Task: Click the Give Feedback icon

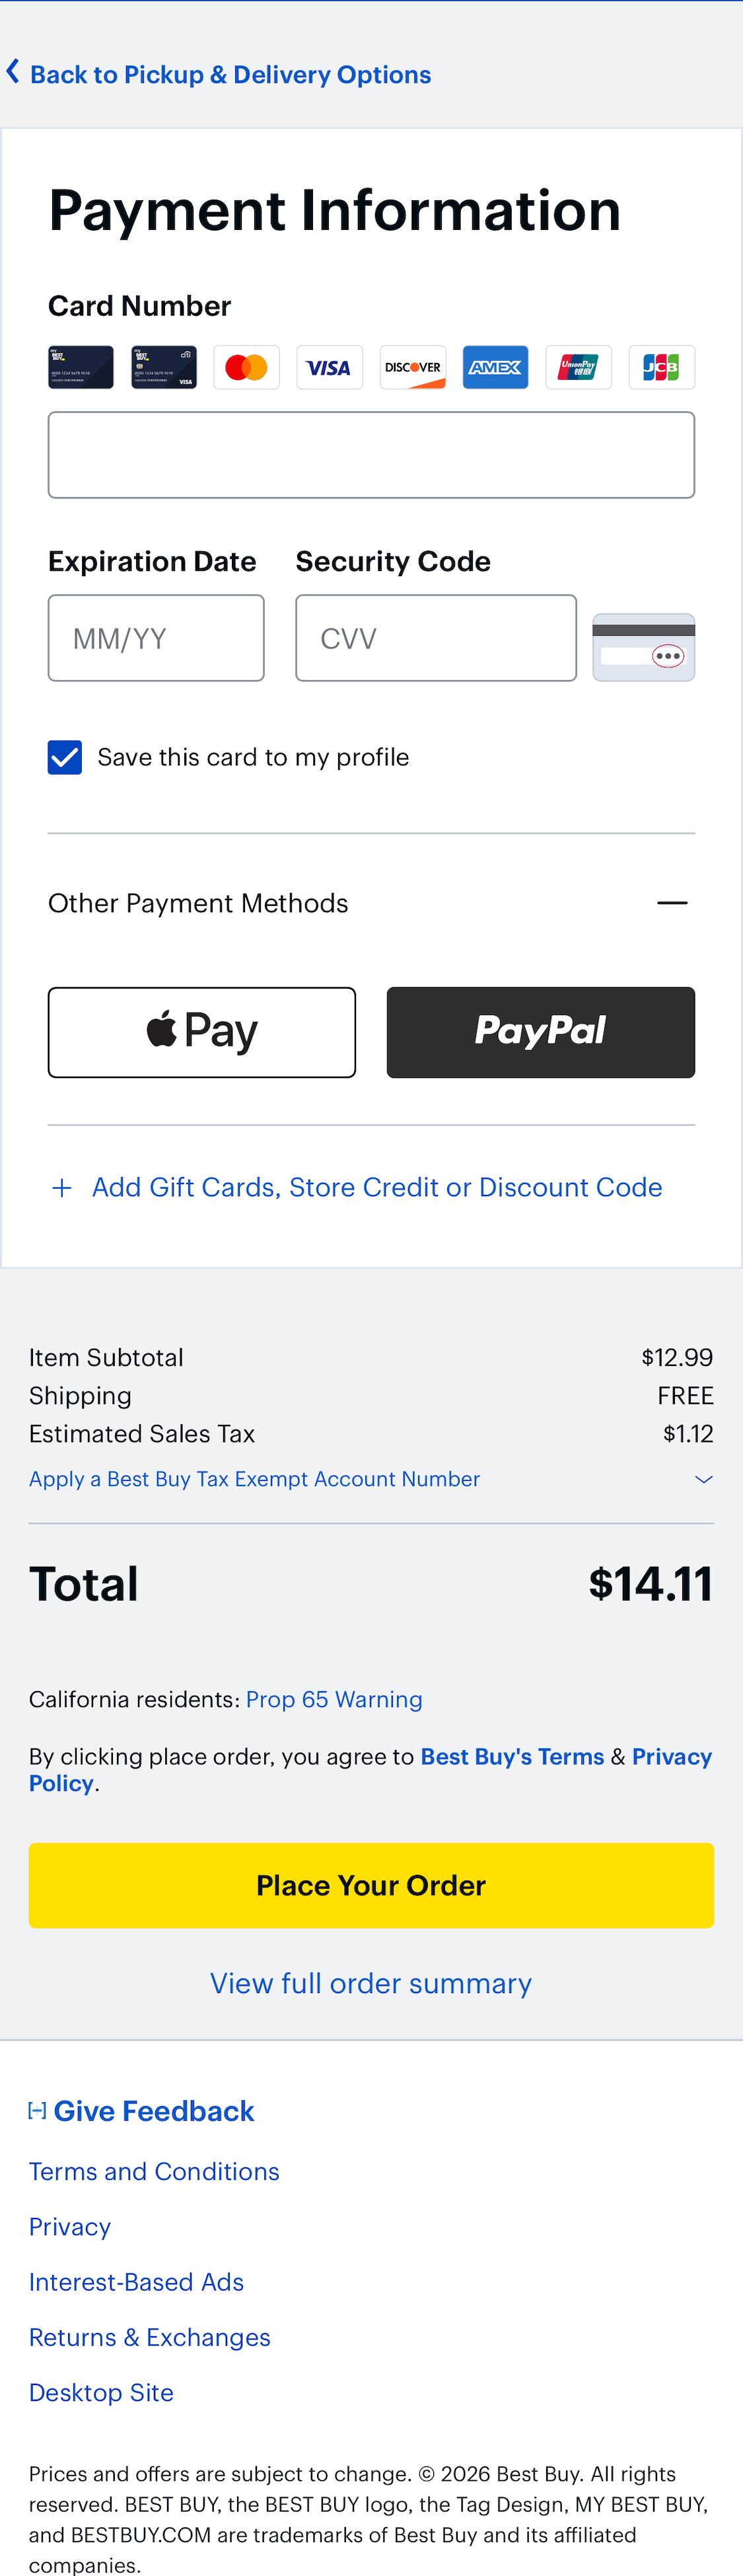Action: pyautogui.click(x=37, y=2110)
